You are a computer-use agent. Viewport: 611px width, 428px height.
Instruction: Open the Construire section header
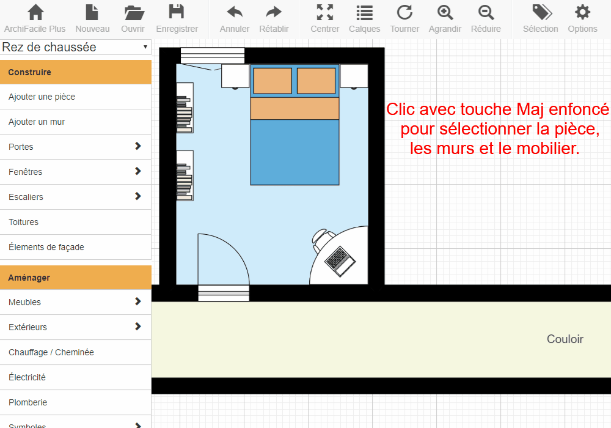point(76,72)
